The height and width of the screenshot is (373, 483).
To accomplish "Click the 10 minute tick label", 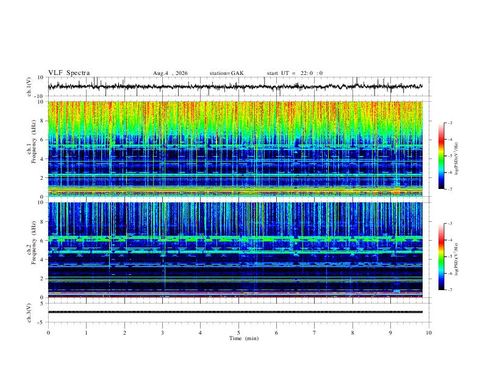I will [x=429, y=333].
